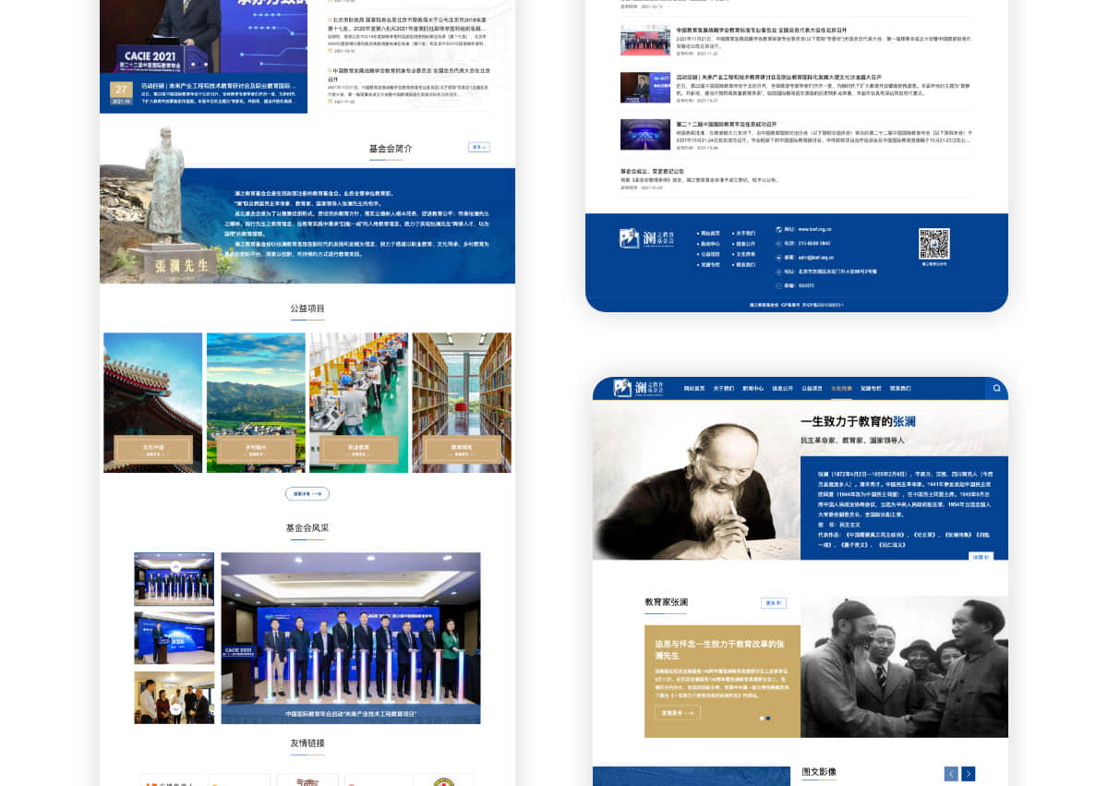
Task: Select the second carousel dot indicator
Action: click(x=768, y=718)
